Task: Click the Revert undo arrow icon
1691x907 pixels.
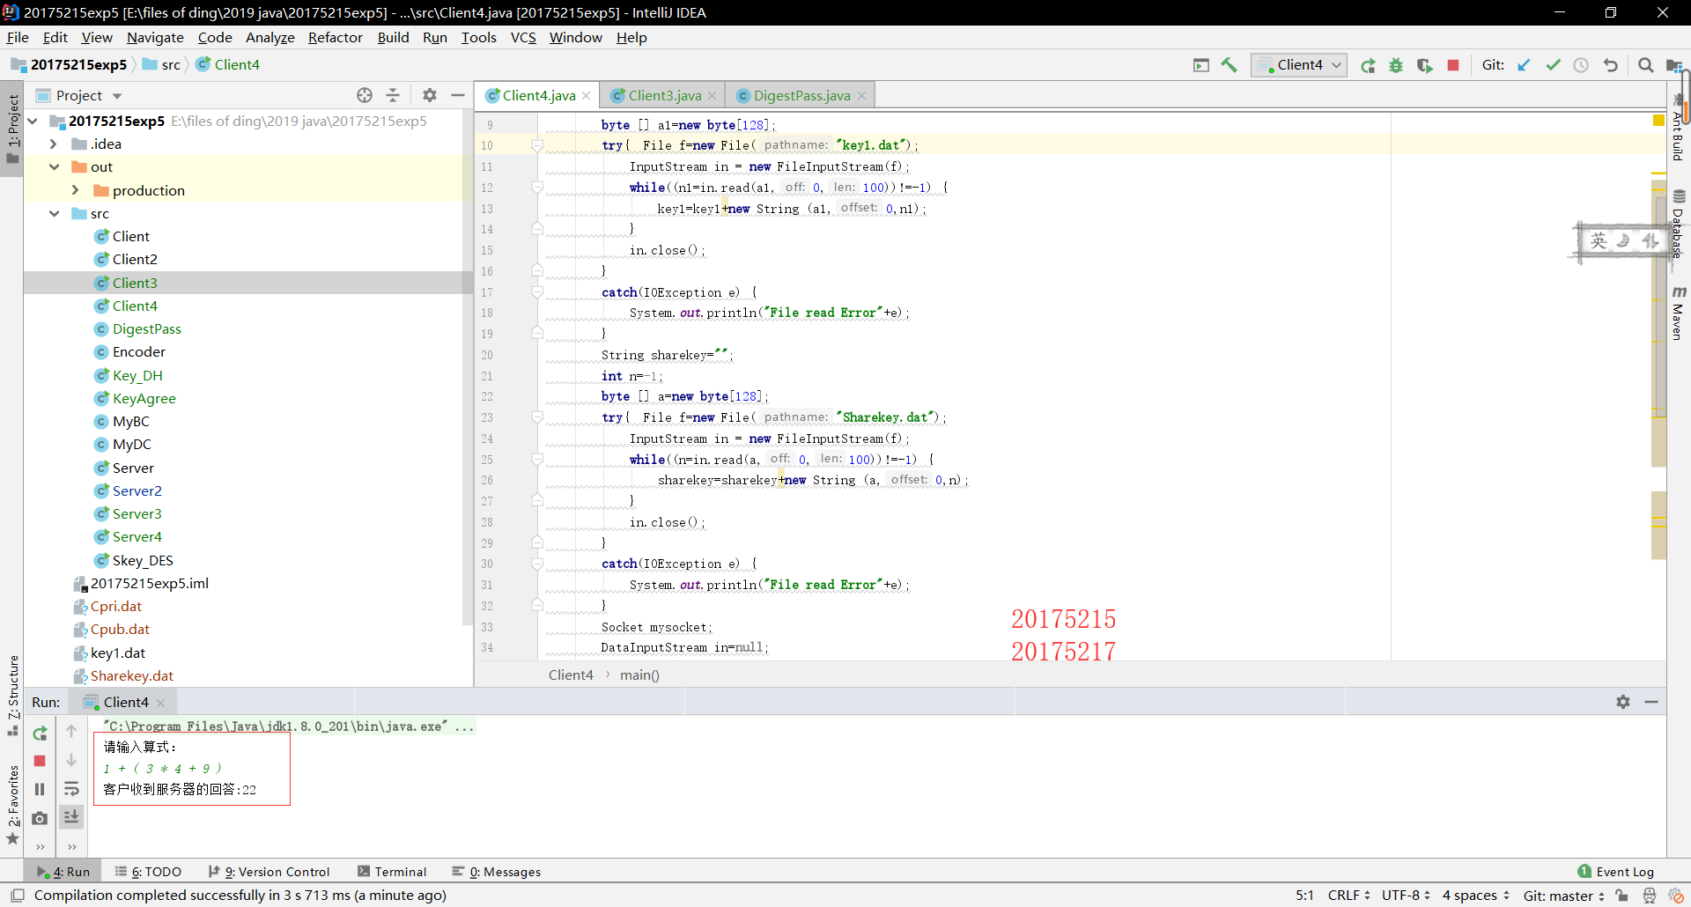Action: tap(1610, 65)
